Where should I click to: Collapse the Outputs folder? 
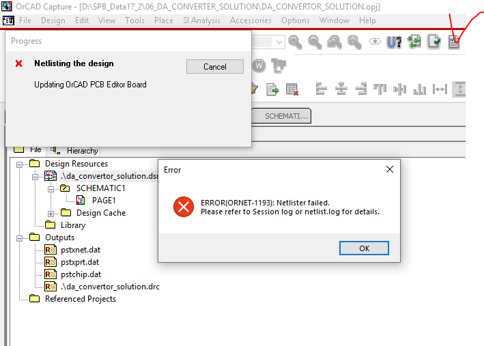coord(19,238)
